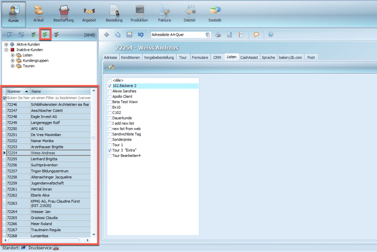Expand the Listen tree node
Viewport: 377px width, 252px height.
[13, 55]
